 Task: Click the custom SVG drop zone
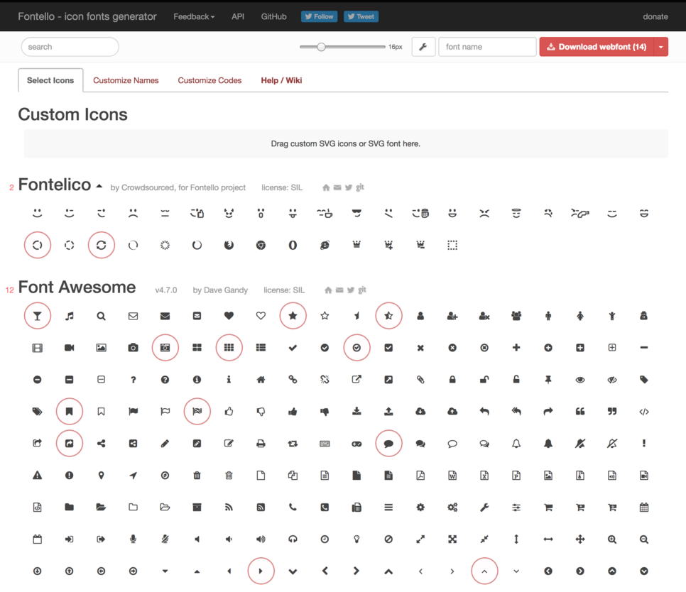(346, 143)
